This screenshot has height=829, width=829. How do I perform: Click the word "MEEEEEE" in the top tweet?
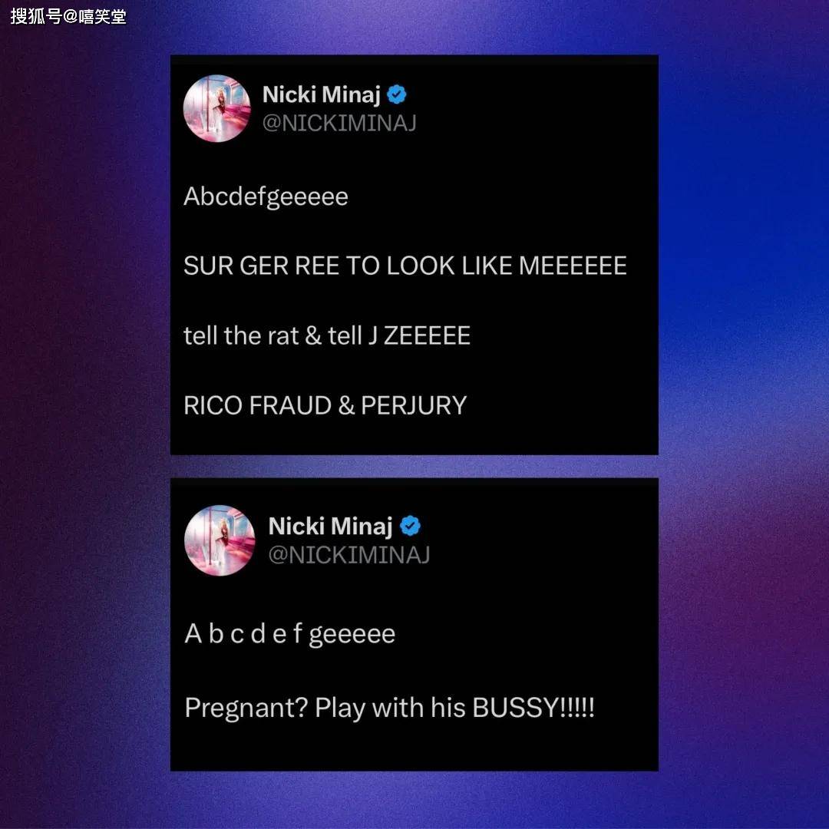[573, 266]
